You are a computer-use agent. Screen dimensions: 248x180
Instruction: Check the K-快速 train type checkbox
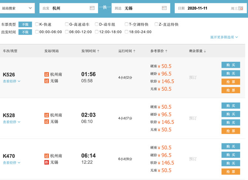[x=37, y=24]
